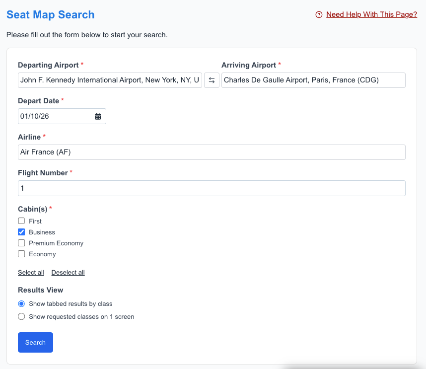Enable the First cabin checkbox
426x369 pixels.
pos(21,221)
